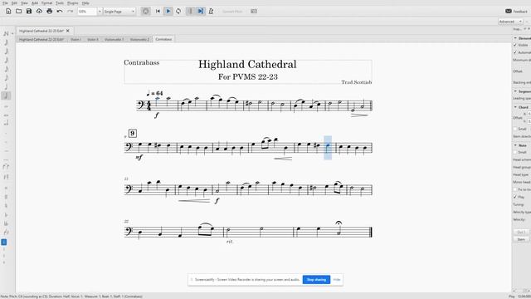Toggle Small checkbox under Chord section
This screenshot has height=299, width=531.
515,129
